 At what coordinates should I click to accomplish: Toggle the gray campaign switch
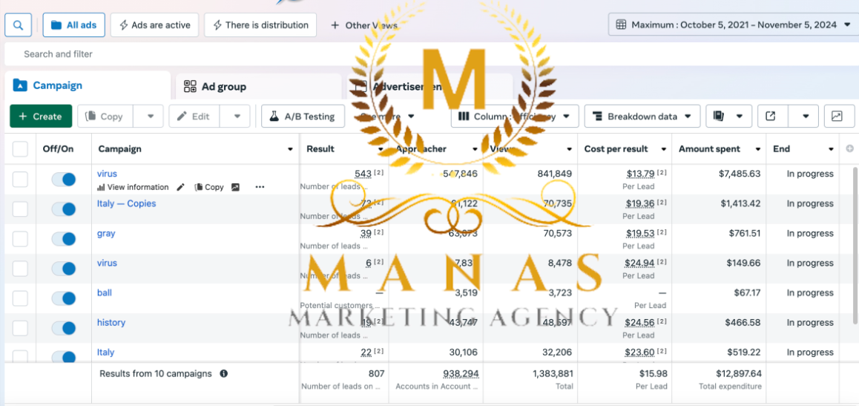click(64, 238)
